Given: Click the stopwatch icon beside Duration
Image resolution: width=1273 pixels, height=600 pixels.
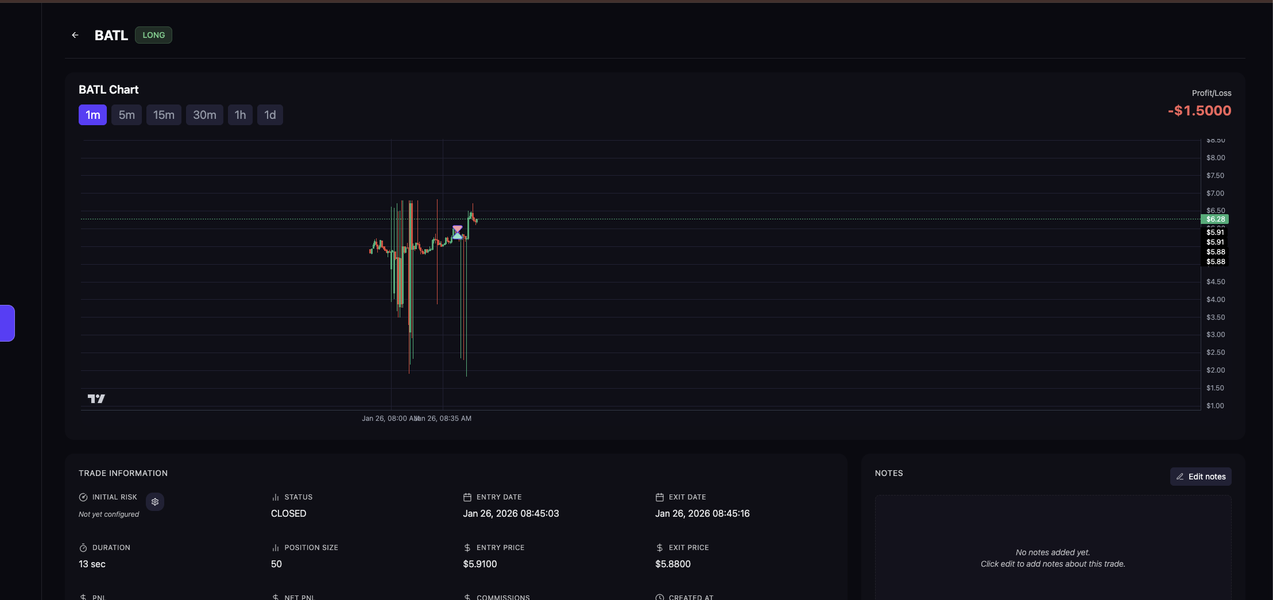Looking at the screenshot, I should (83, 548).
